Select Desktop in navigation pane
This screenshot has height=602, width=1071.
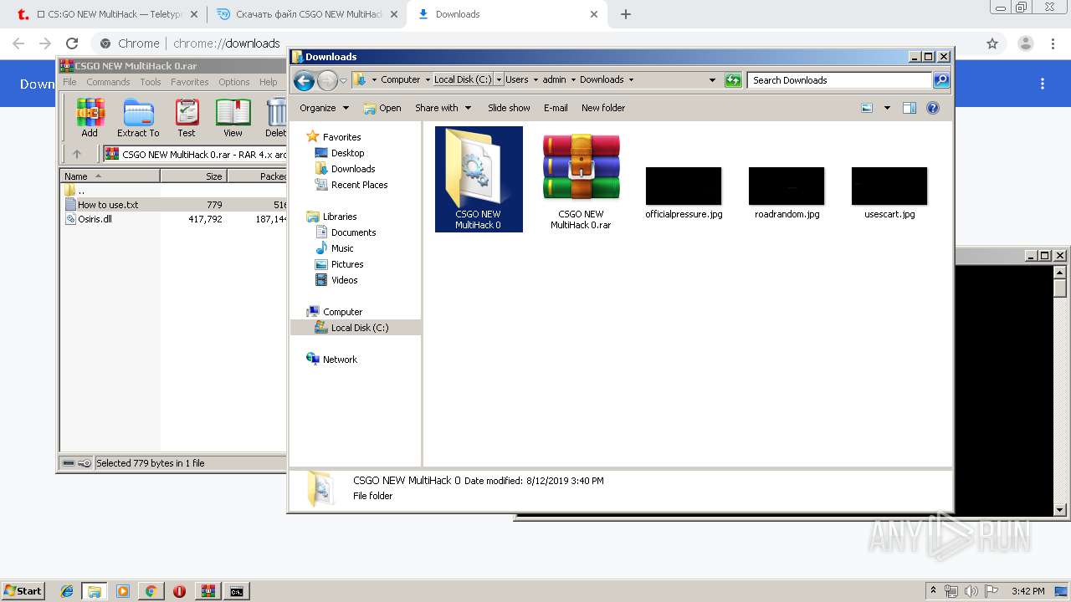[x=340, y=153]
